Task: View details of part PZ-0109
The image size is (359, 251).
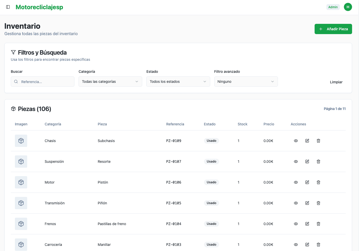Action: pos(296,141)
